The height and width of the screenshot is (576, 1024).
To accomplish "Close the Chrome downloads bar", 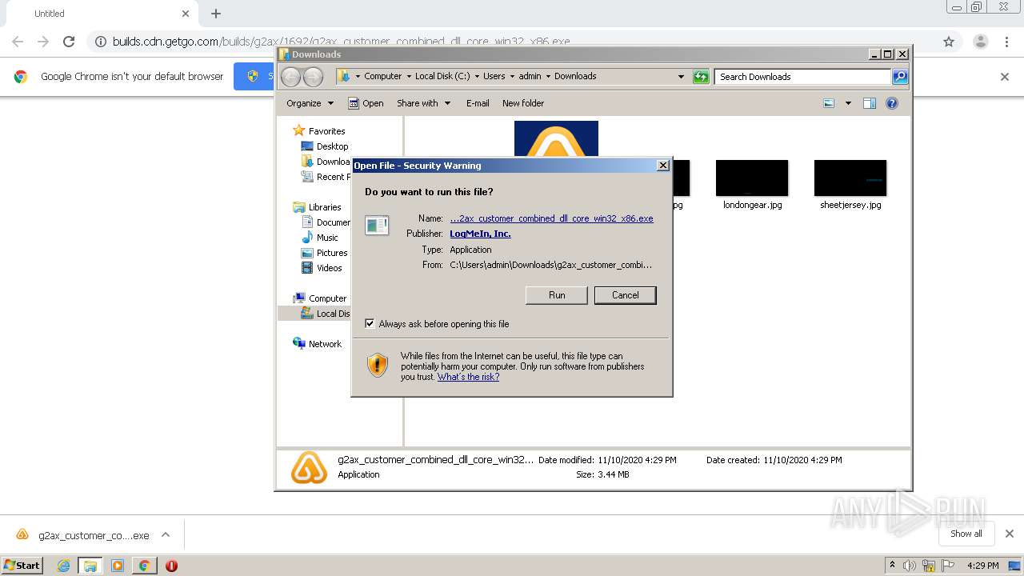I will 1009,534.
